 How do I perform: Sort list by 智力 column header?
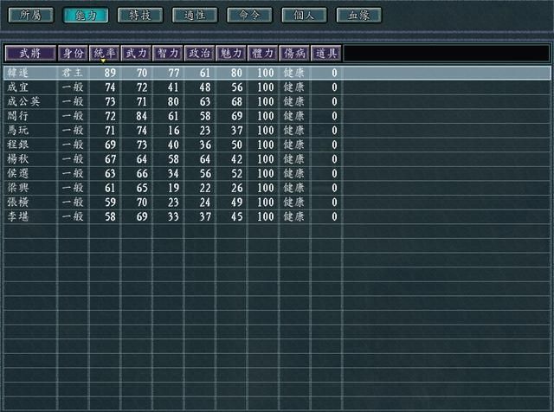[168, 53]
